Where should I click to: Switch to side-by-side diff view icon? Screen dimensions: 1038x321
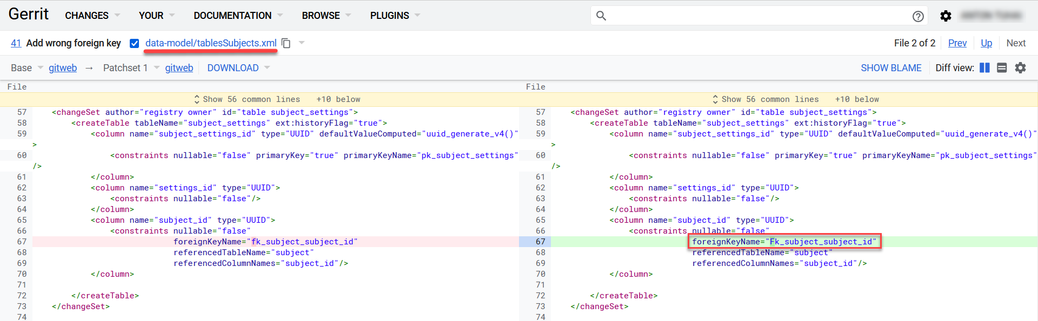tap(985, 68)
